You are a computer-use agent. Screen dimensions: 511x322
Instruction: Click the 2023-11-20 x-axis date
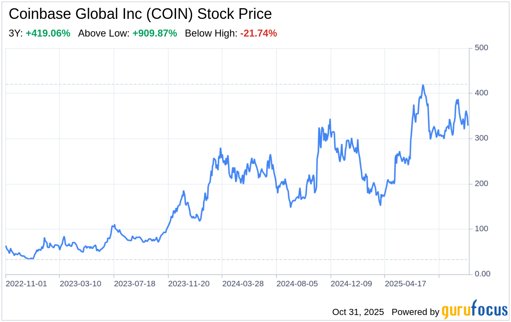[189, 284]
